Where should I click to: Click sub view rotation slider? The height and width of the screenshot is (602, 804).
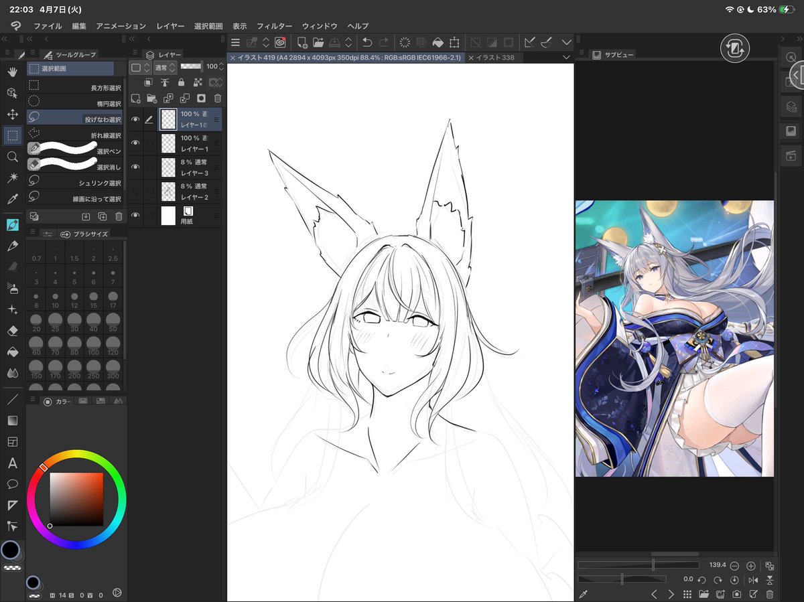point(622,579)
